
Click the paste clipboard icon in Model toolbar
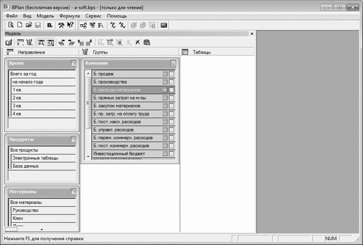(x=147, y=43)
